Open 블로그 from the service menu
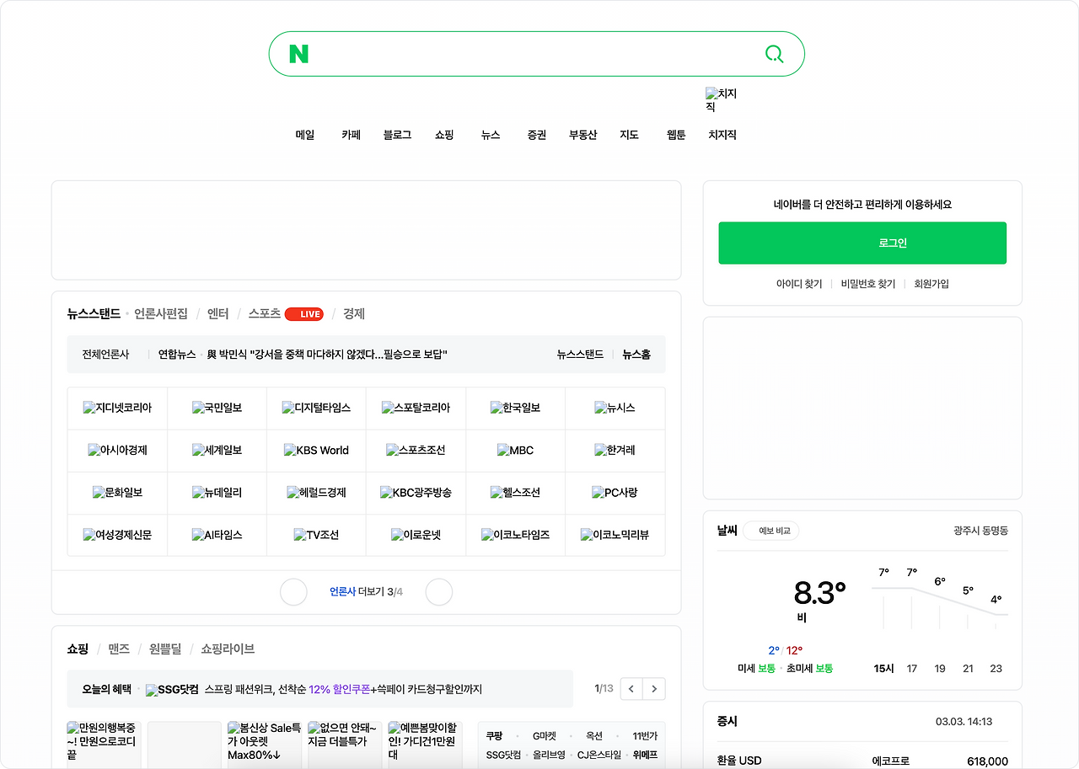 [x=397, y=135]
